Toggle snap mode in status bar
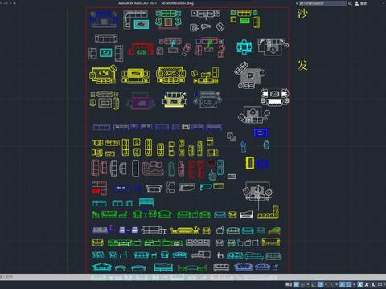The image size is (386, 289). click(x=303, y=284)
